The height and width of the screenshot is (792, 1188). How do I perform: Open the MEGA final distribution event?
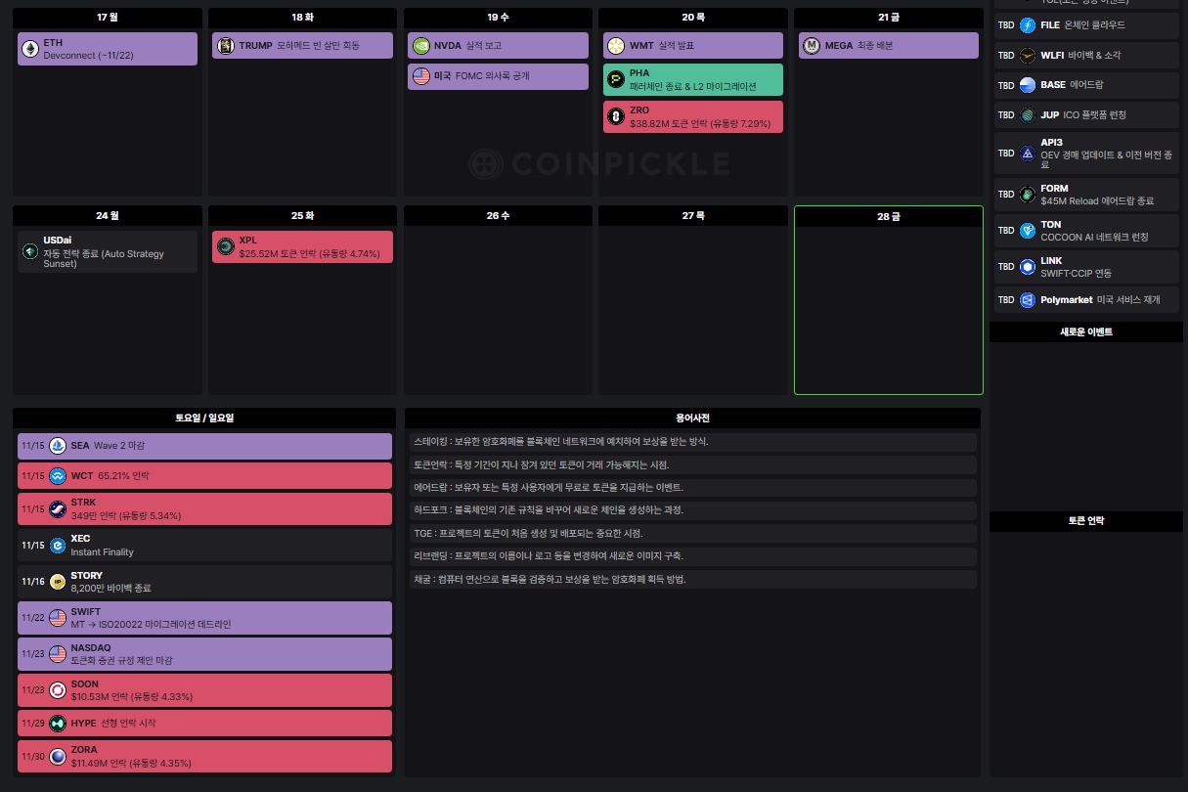click(888, 45)
